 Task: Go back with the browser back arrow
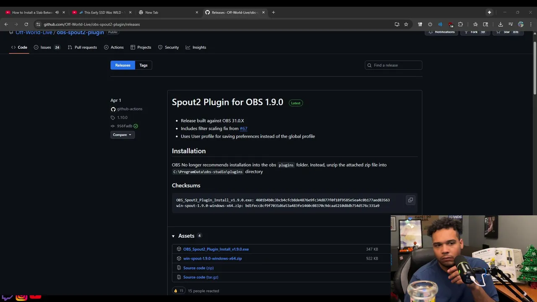[6, 24]
